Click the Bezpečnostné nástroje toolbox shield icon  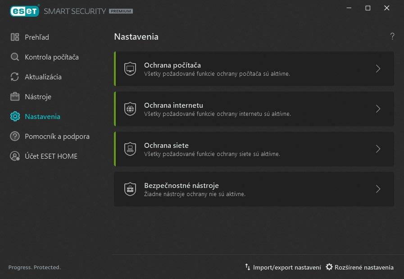[130, 189]
